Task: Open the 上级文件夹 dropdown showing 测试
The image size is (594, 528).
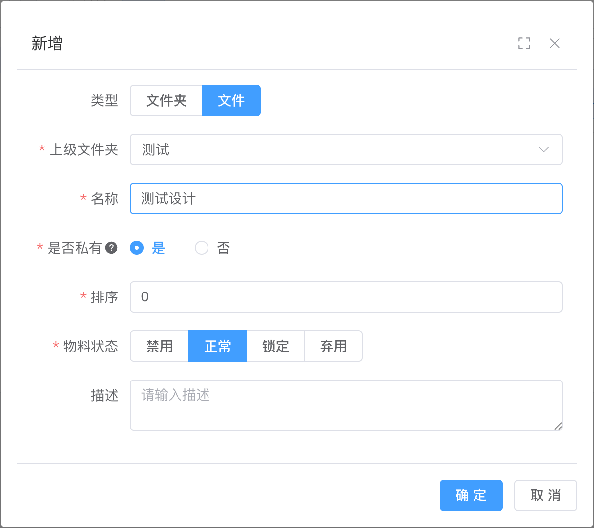Action: coord(334,149)
